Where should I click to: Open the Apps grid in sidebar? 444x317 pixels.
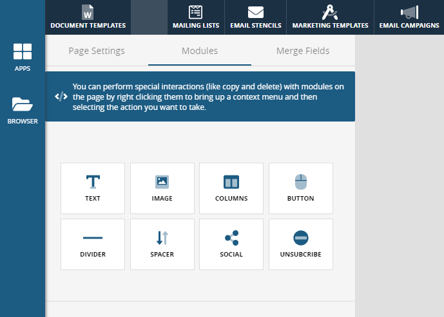click(x=23, y=57)
